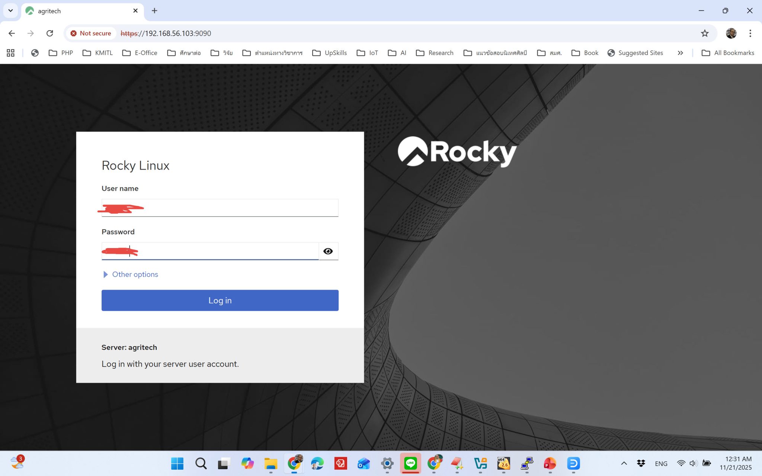Open the browser profile avatar
The height and width of the screenshot is (476, 762).
[731, 33]
